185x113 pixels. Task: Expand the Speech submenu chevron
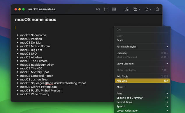(x=167, y=106)
